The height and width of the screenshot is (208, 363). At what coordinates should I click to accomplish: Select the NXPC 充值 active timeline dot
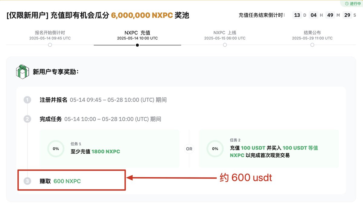point(137,45)
